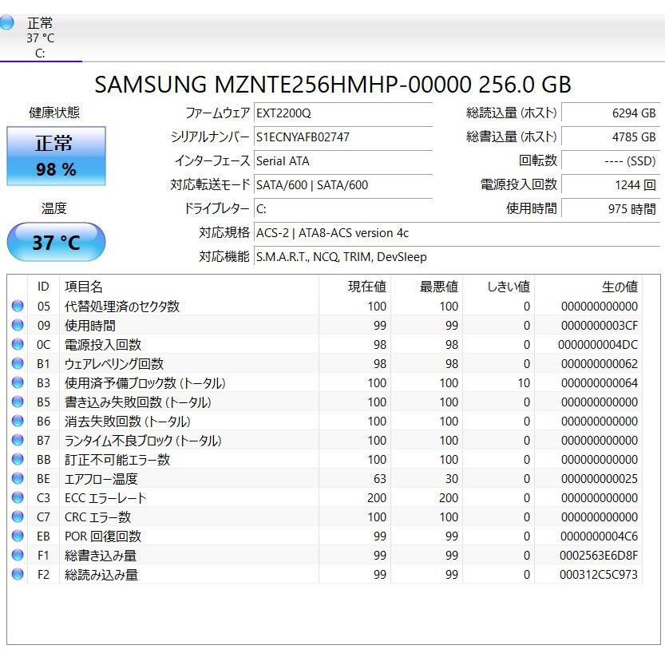Click status orb for attribute 09
Image resolution: width=665 pixels, height=665 pixels.
tap(18, 325)
